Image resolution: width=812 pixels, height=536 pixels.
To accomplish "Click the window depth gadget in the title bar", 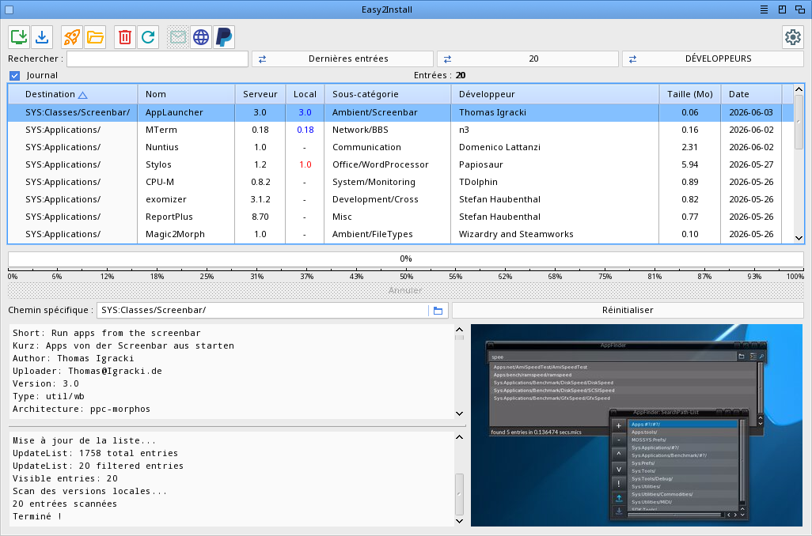I will click(x=800, y=9).
